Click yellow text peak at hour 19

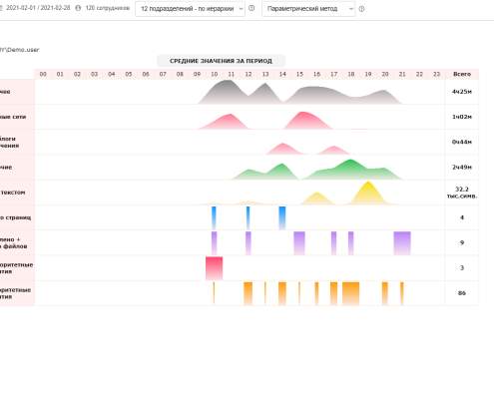point(368,194)
